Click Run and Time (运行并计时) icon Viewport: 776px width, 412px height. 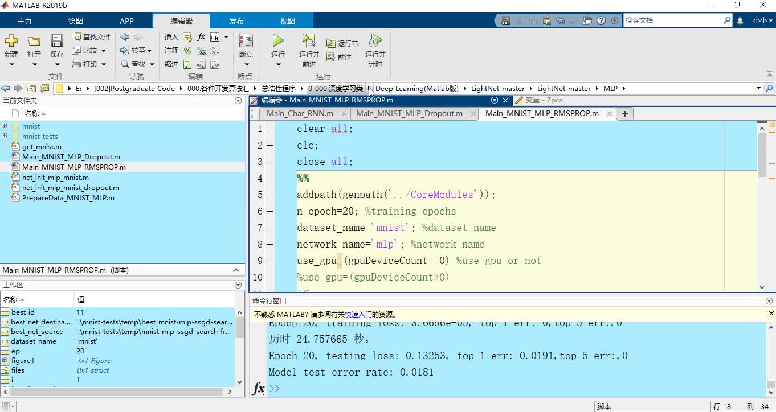375,41
